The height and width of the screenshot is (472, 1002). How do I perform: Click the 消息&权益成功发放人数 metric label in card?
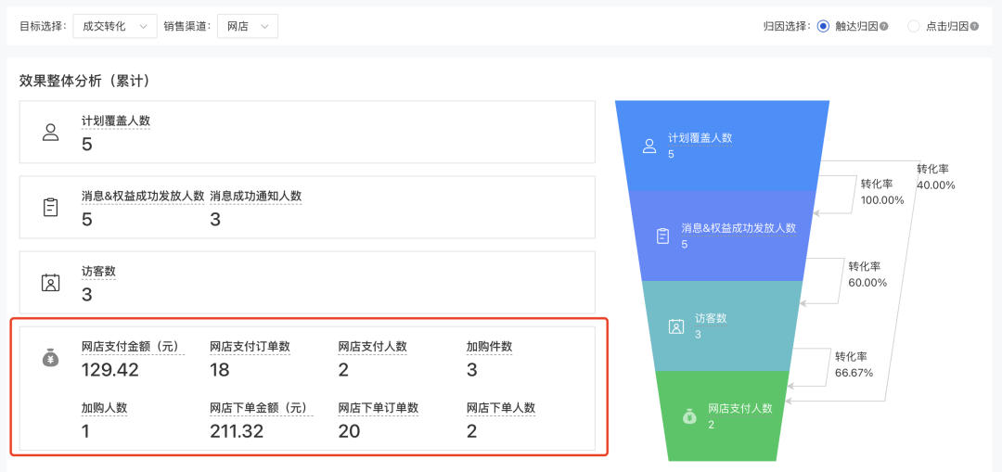pos(143,196)
